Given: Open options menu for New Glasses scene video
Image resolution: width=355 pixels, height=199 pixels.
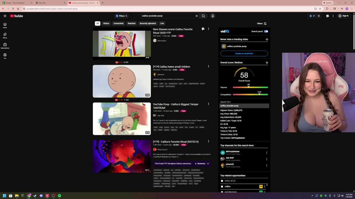Looking at the screenshot, I should tap(209, 29).
